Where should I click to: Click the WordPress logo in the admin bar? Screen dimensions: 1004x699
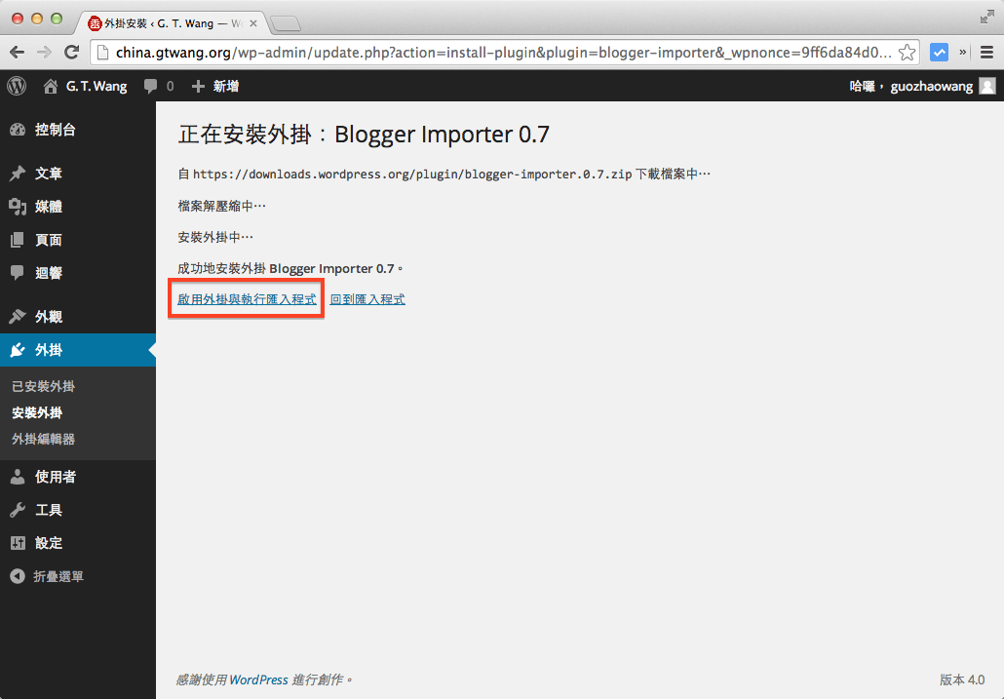16,86
